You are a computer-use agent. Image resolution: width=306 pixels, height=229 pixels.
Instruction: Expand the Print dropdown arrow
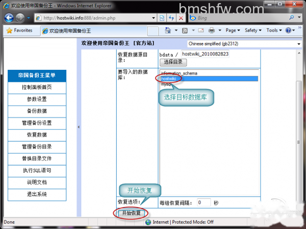click(220, 31)
